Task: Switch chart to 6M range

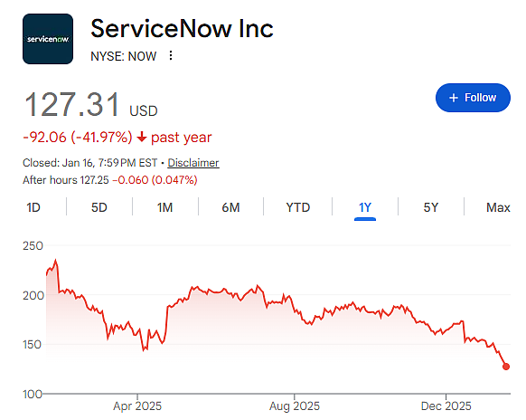Action: pyautogui.click(x=230, y=207)
